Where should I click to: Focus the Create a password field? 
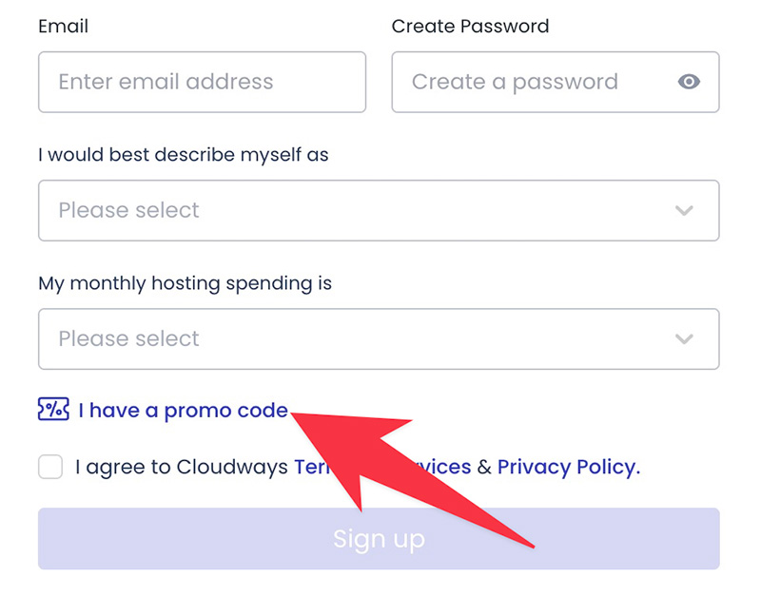pos(533,83)
